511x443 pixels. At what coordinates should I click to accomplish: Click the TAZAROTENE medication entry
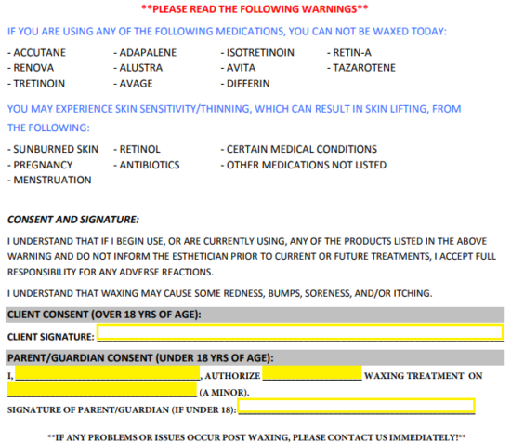click(x=361, y=68)
